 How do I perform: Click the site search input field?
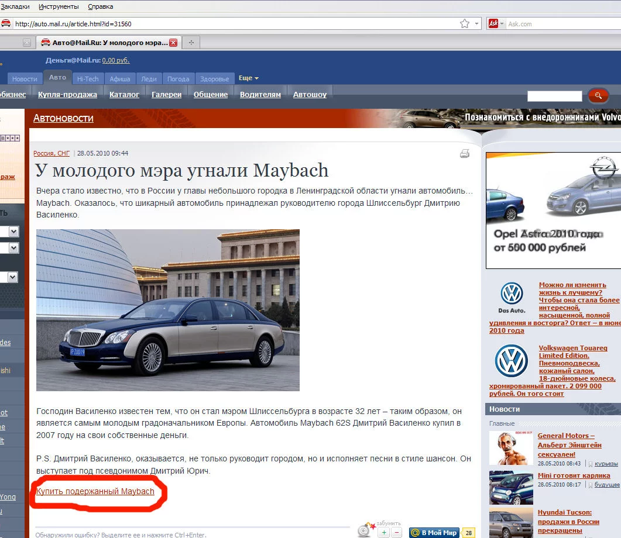pos(554,96)
